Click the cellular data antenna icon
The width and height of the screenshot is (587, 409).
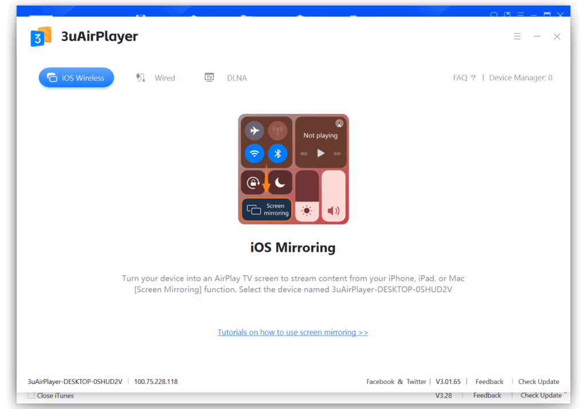point(278,131)
